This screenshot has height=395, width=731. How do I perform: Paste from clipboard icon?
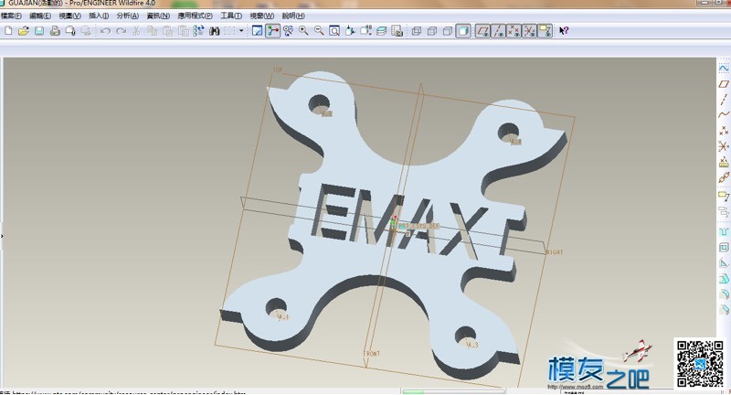(x=167, y=31)
